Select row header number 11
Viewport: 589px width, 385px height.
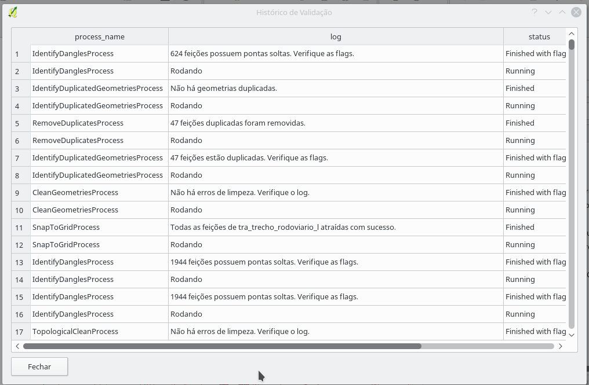[x=21, y=228]
